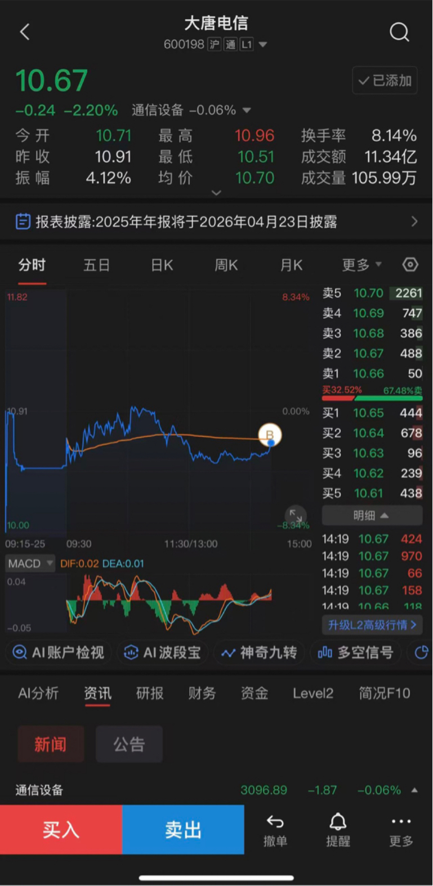Tap 买4 order row at 10.62
The image size is (433, 886).
pyautogui.click(x=372, y=473)
